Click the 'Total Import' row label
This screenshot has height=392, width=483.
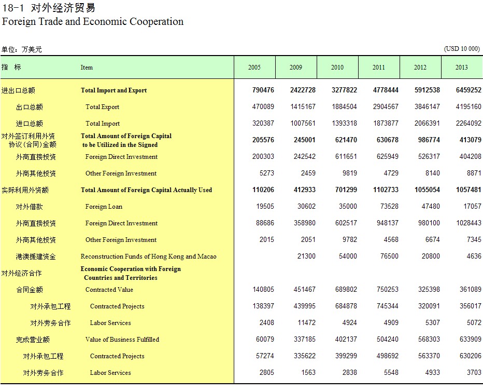click(103, 124)
